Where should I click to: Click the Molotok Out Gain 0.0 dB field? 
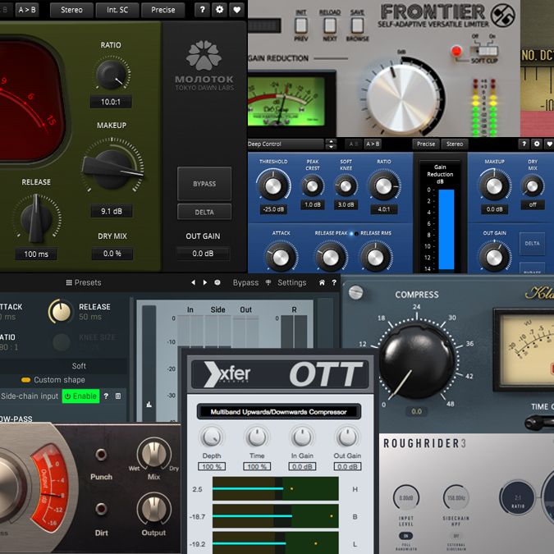click(x=203, y=254)
